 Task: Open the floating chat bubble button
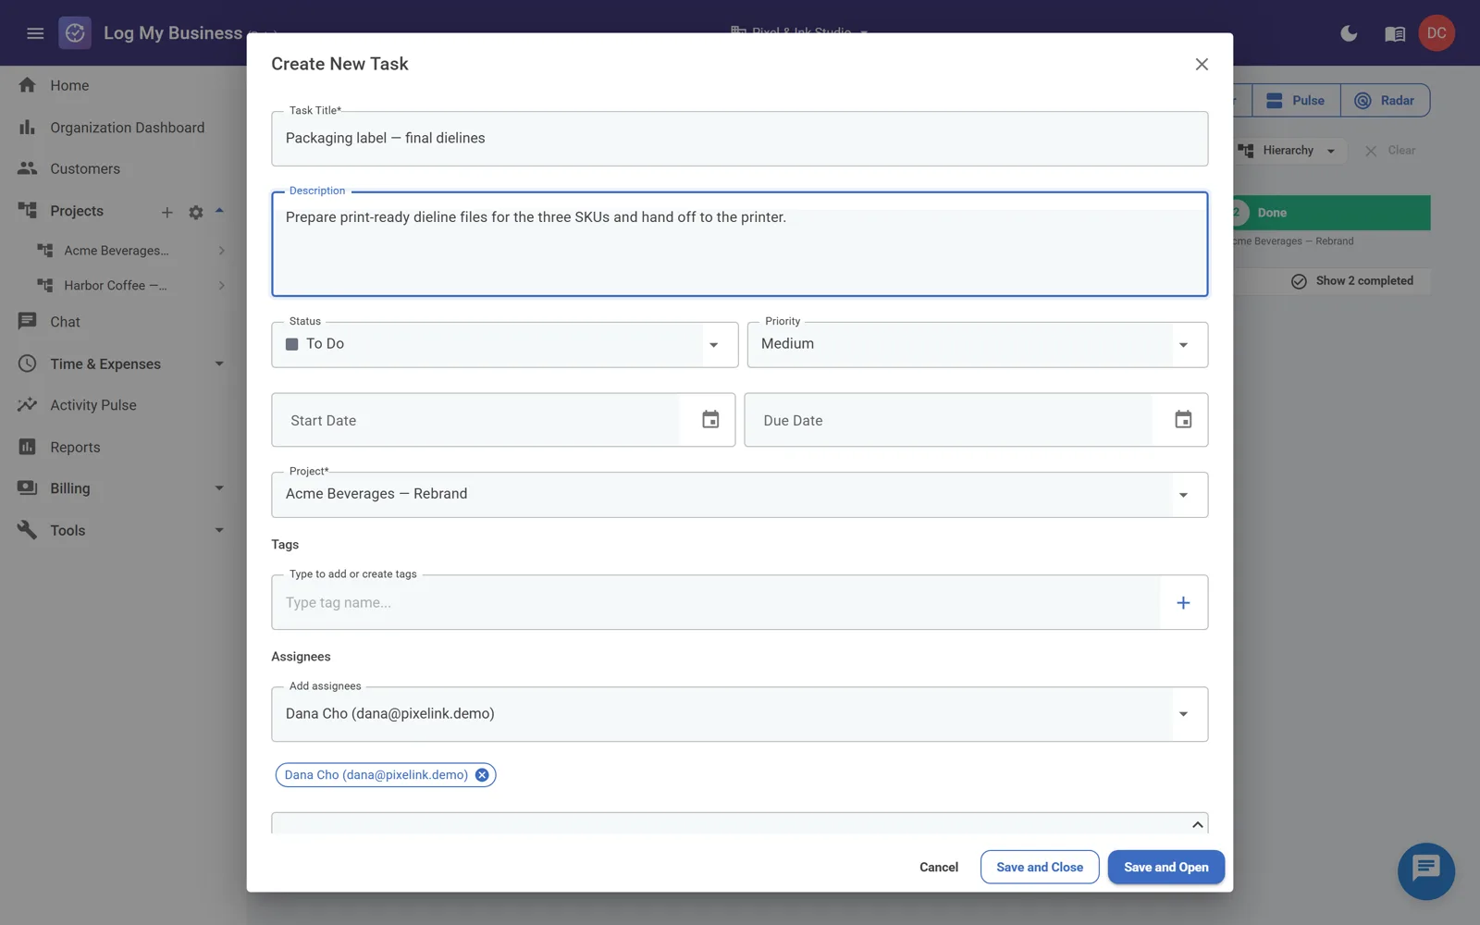(1425, 870)
